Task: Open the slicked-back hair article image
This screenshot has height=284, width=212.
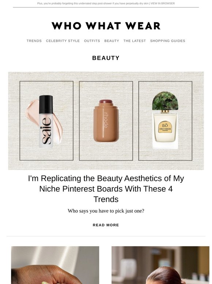Action: [160, 265]
